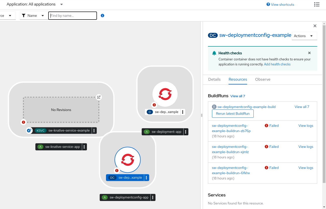Click the error status icon on the D deployment node
Screen dimensions: 326x209
pos(154,105)
